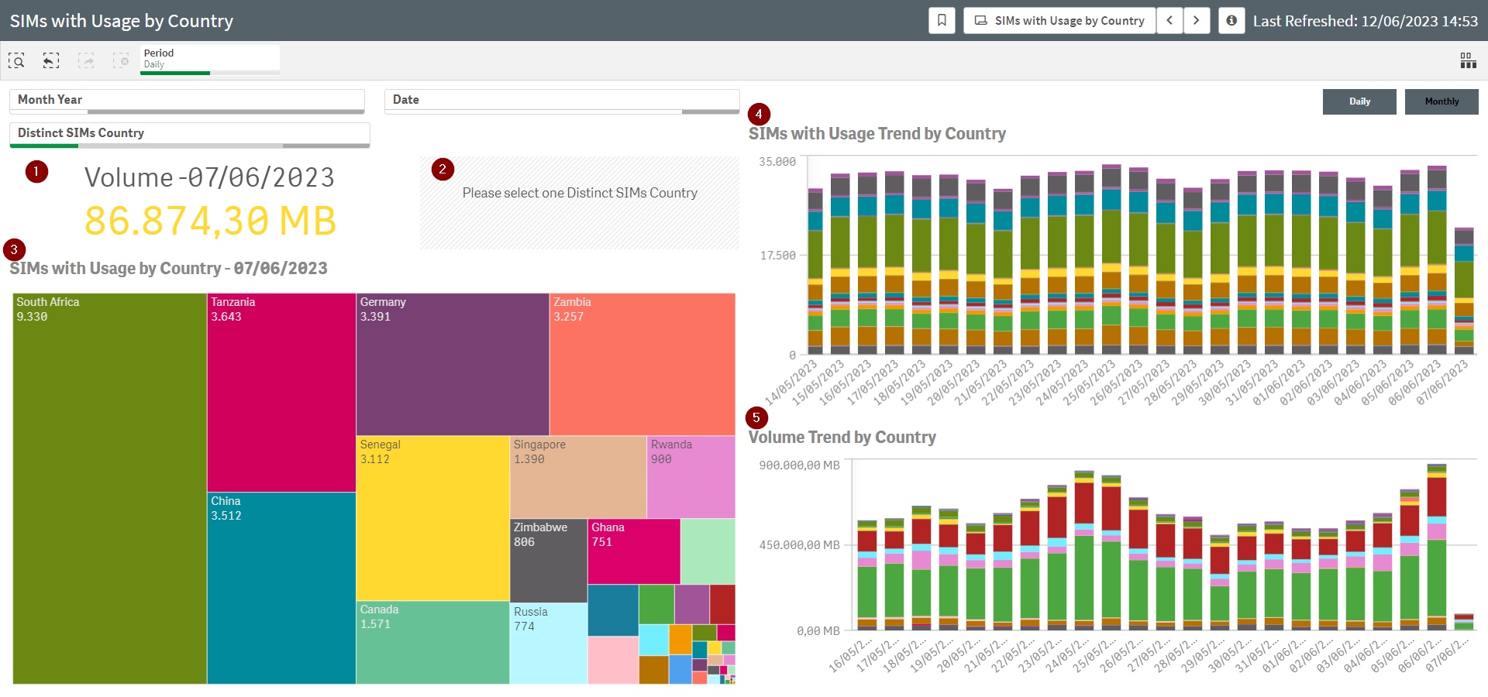Go to the previous sheet arrow

pyautogui.click(x=1169, y=21)
